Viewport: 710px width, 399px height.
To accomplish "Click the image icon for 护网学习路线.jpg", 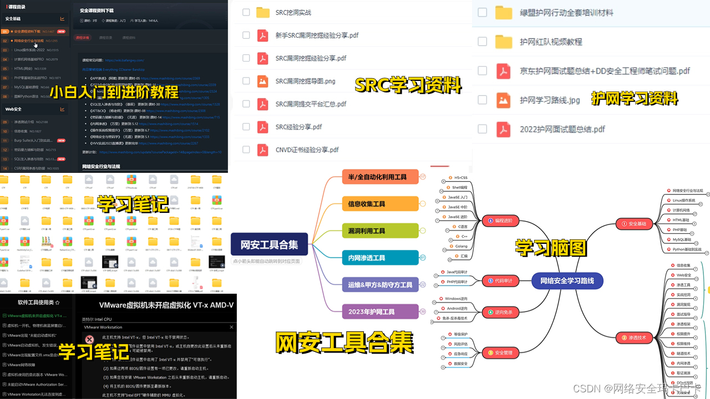I will [x=504, y=100].
